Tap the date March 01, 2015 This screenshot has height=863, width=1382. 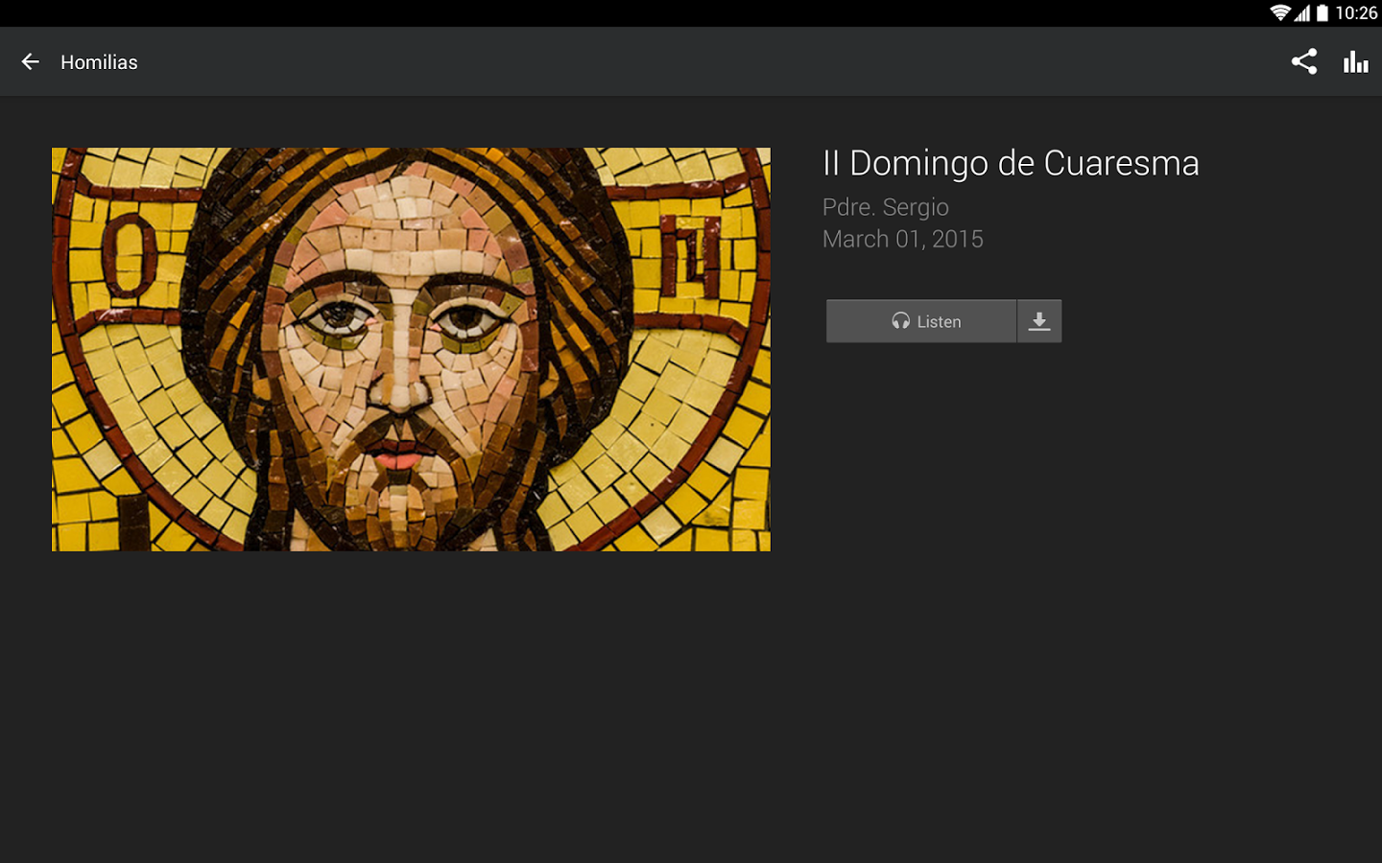tap(902, 239)
